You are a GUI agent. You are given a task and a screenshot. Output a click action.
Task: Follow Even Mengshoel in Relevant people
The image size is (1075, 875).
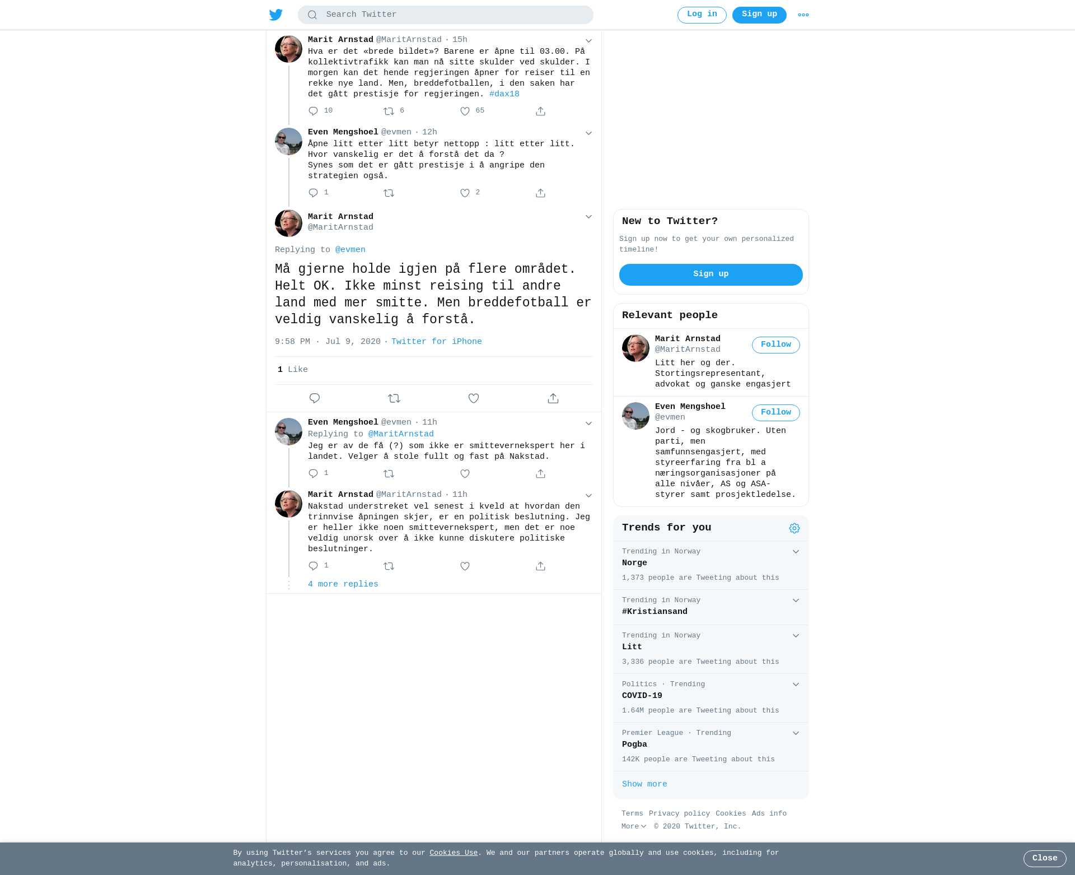(776, 413)
